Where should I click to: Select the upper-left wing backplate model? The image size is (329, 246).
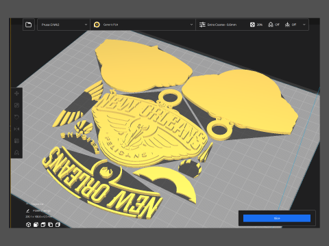(x=144, y=66)
